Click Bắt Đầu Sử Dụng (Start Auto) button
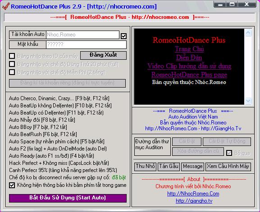This screenshot has height=212, width=260. click(x=68, y=198)
